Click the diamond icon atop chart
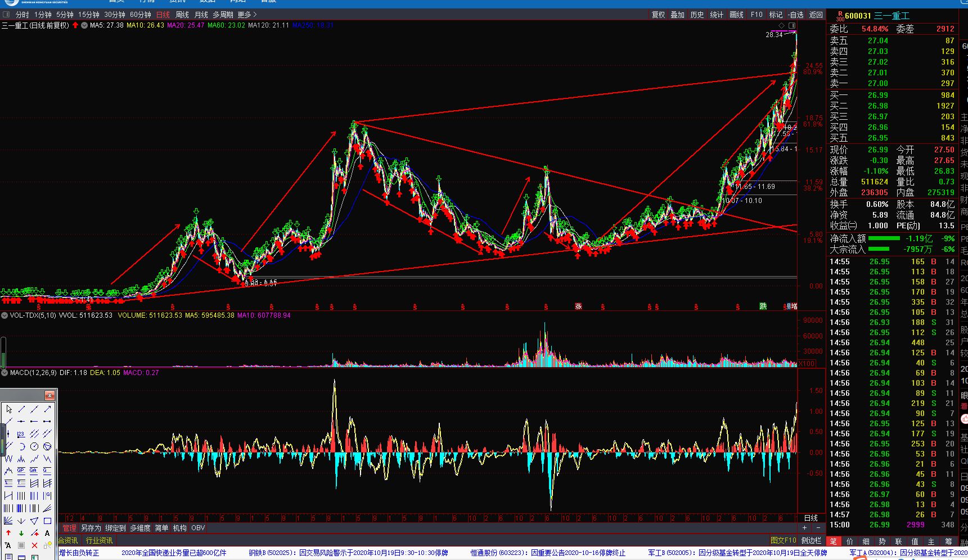This screenshot has height=560, width=968. pyautogui.click(x=781, y=26)
